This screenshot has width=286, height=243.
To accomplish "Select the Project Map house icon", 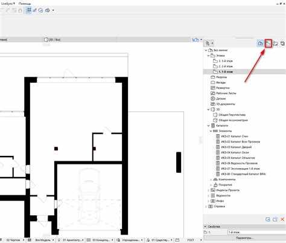I will tap(261, 44).
